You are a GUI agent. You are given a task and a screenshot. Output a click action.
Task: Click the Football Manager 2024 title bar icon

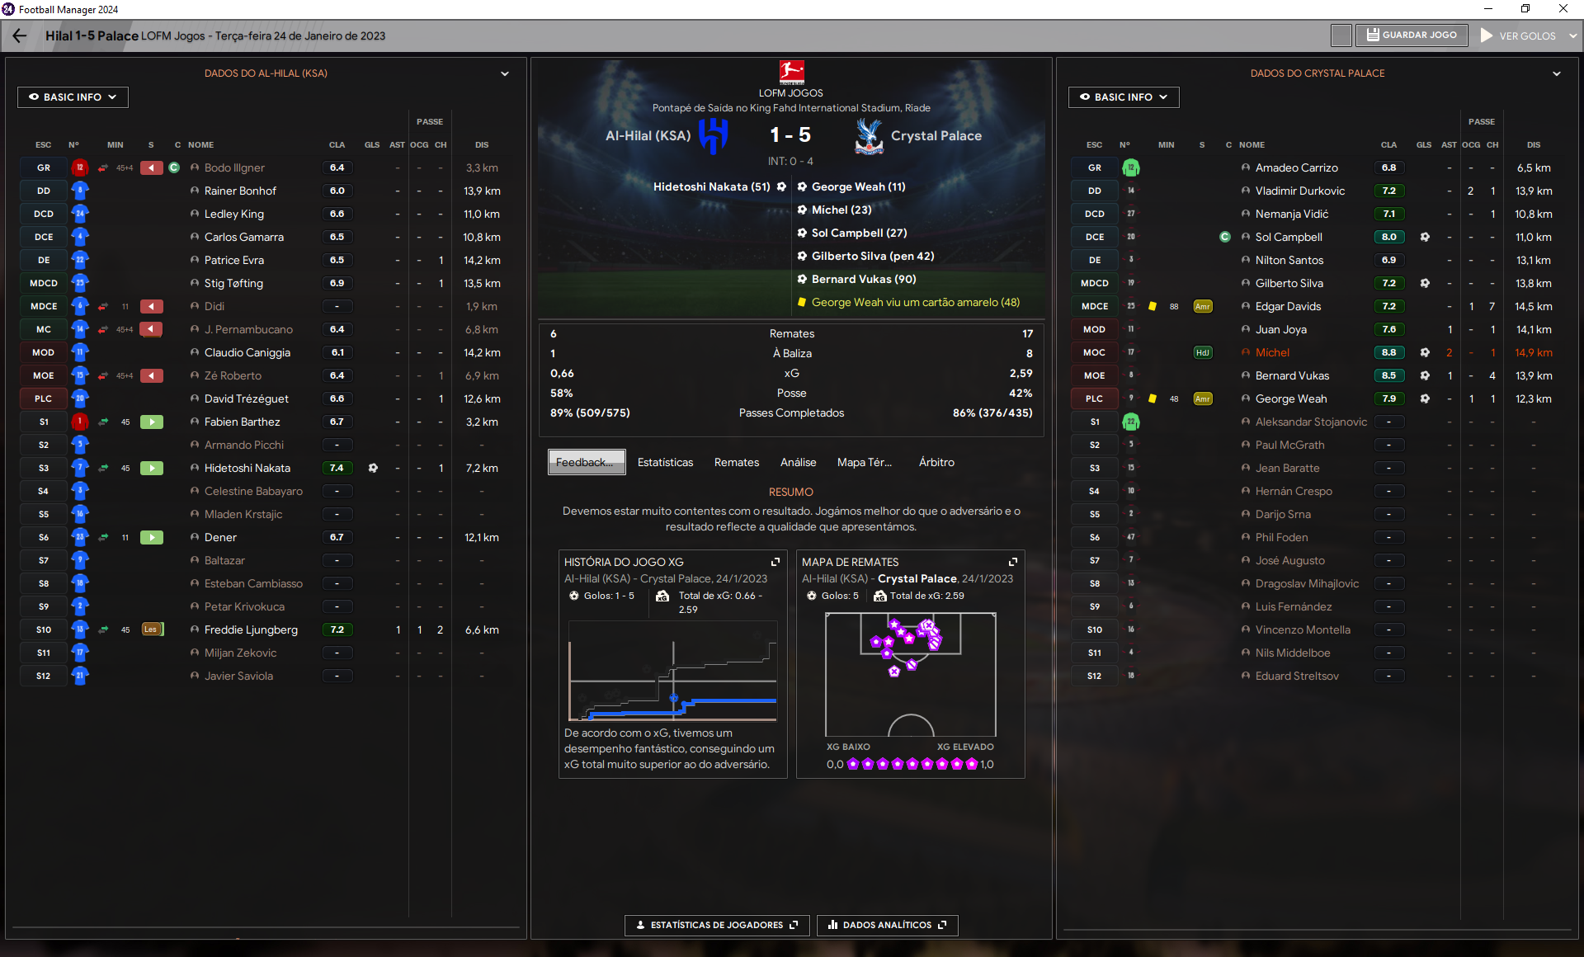tap(8, 9)
